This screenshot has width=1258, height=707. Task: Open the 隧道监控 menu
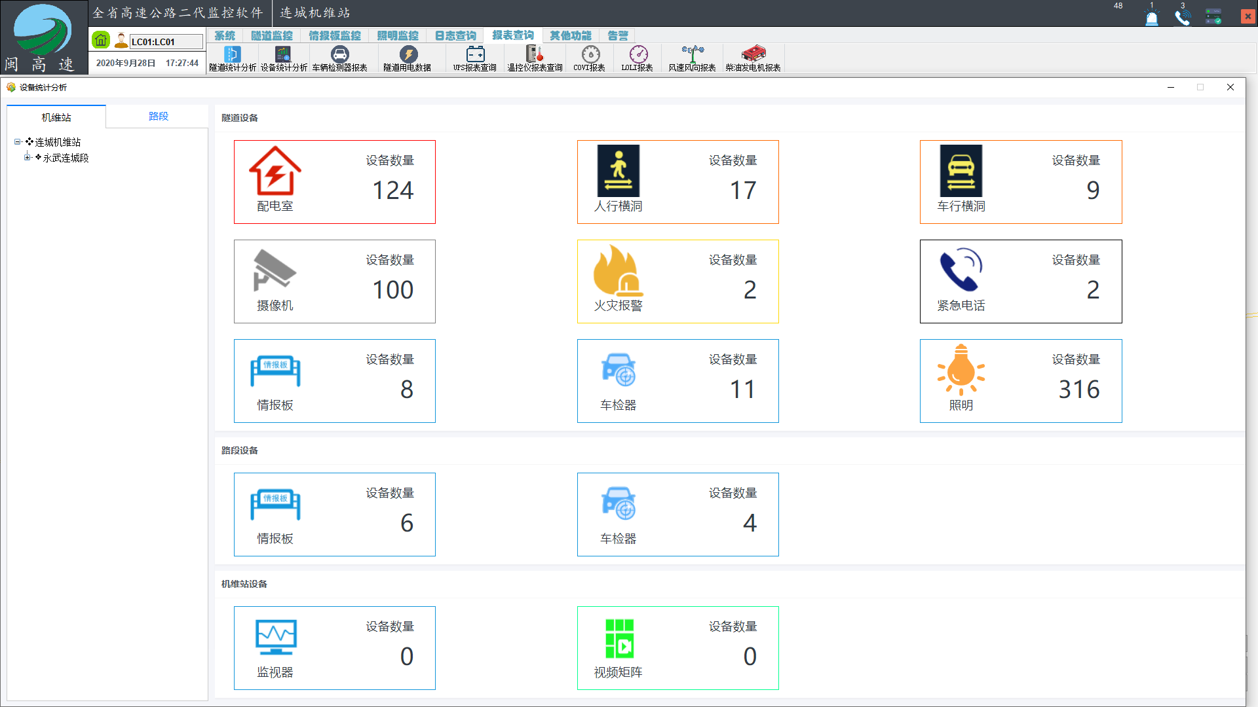click(272, 35)
